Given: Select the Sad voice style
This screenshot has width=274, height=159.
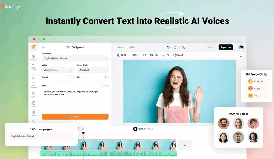Looking at the screenshot, I should click(256, 95).
